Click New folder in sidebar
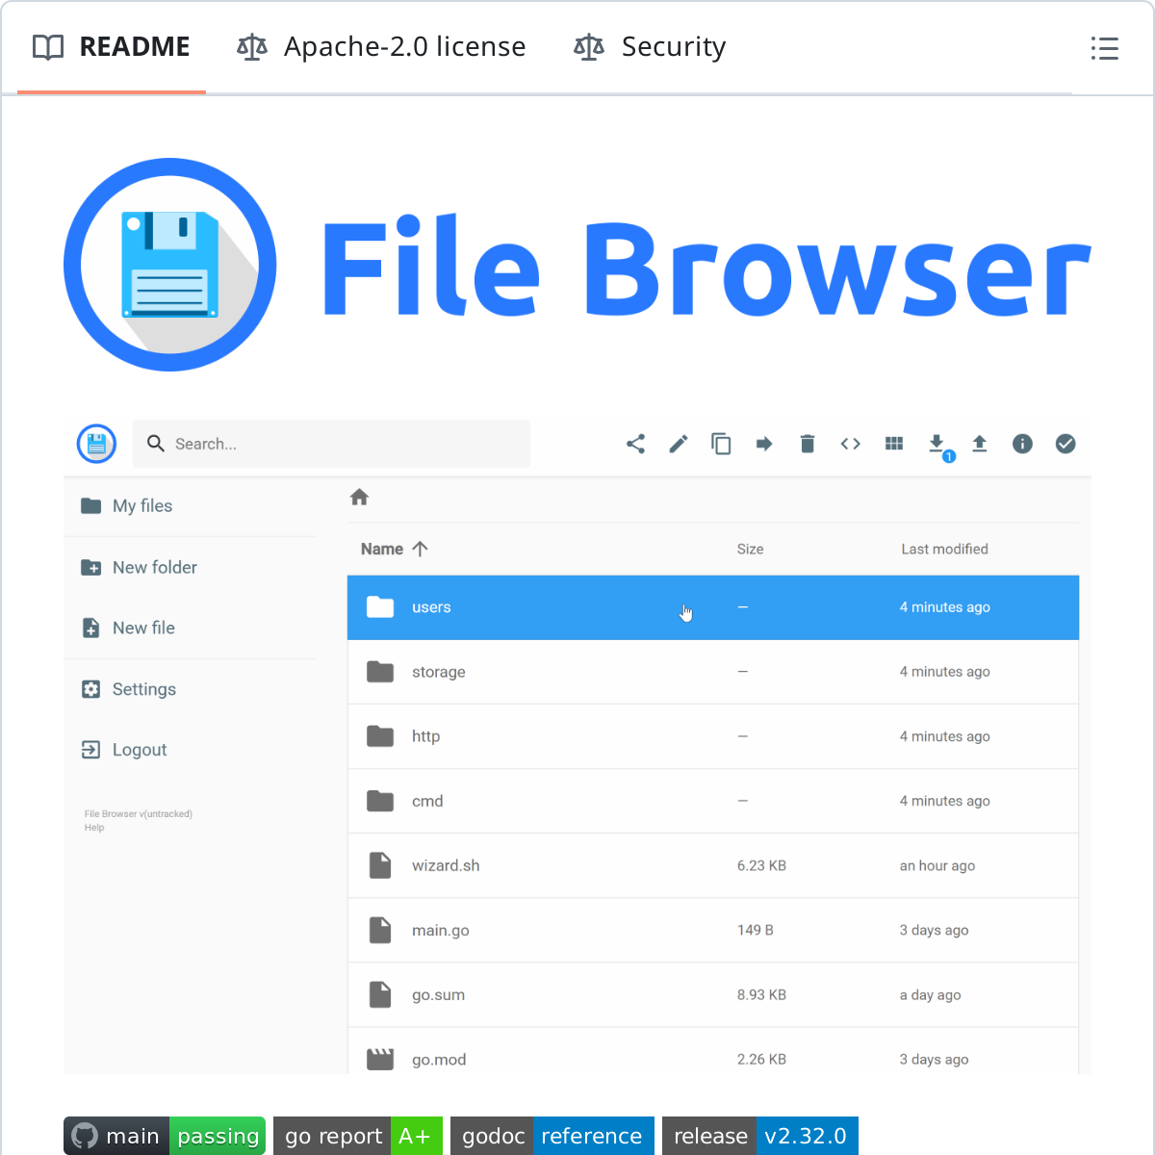Viewport: 1155px width, 1155px height. 154,568
